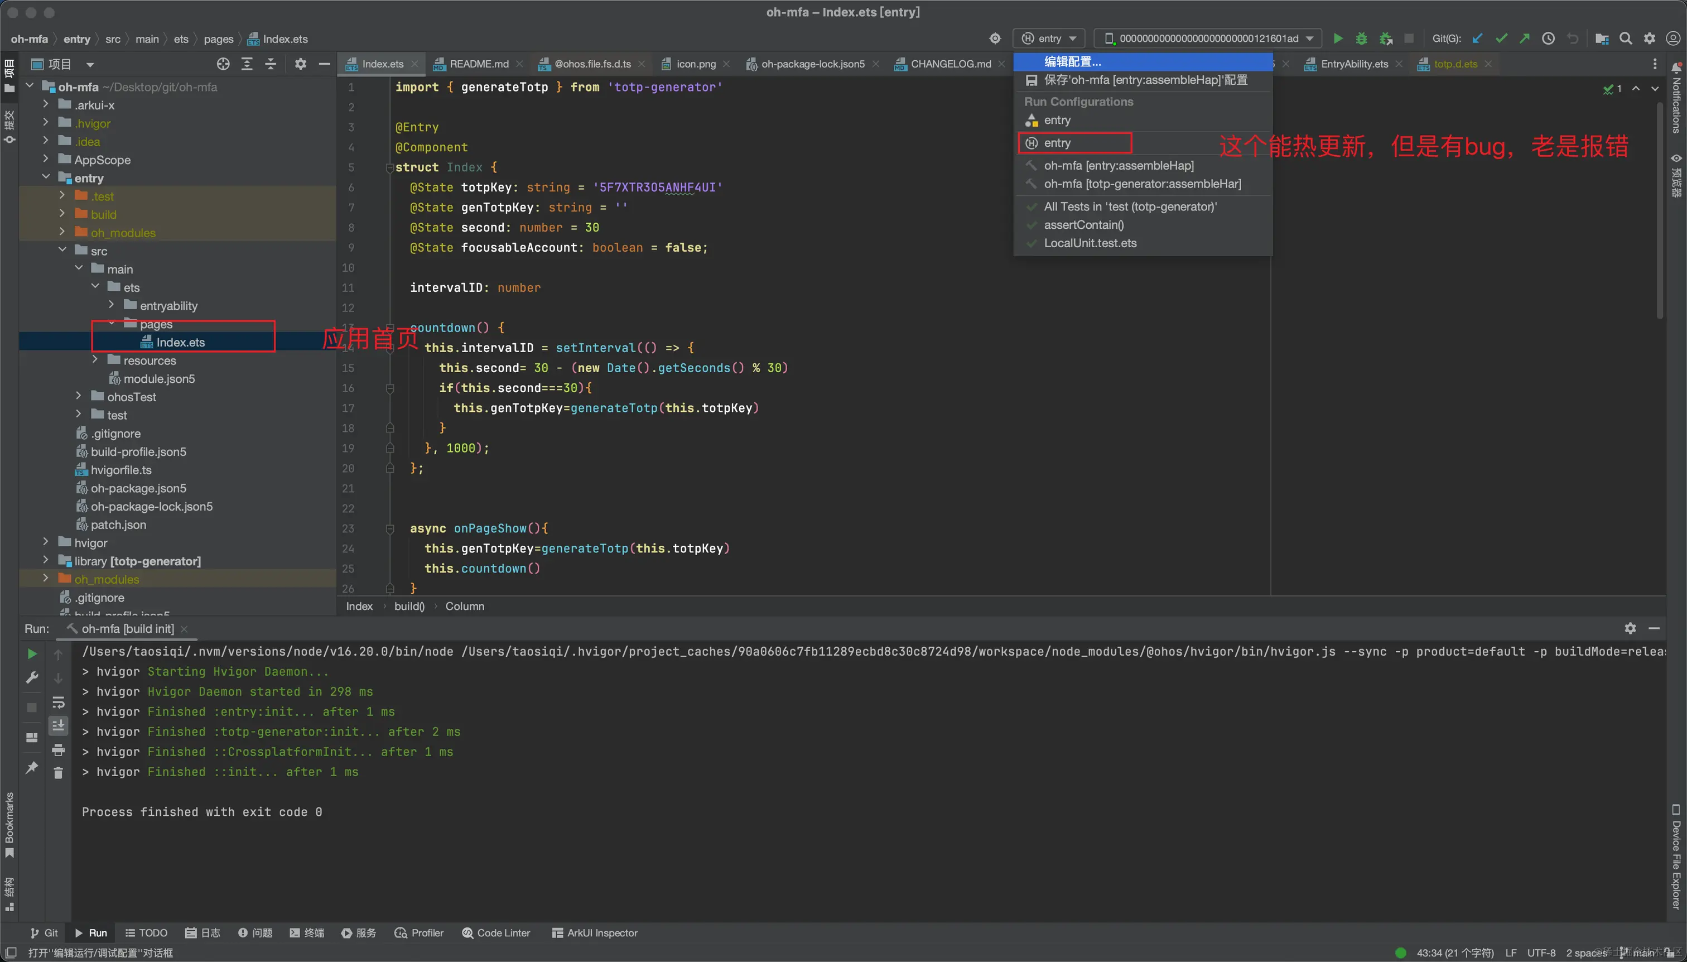1687x962 pixels.
Task: Close the Index.ets editor tab
Action: pyautogui.click(x=415, y=64)
